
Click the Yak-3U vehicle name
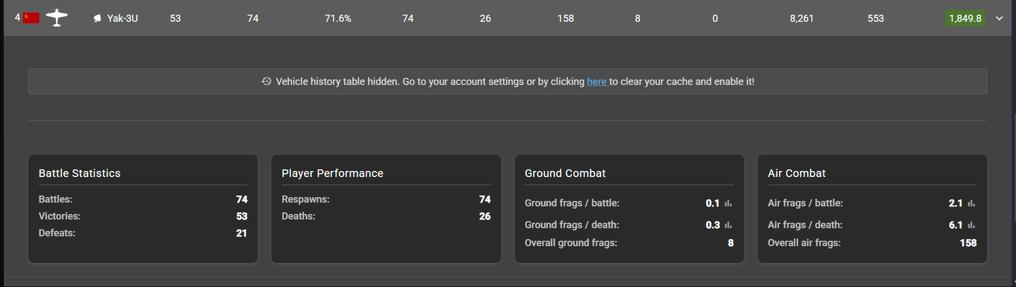(x=122, y=19)
